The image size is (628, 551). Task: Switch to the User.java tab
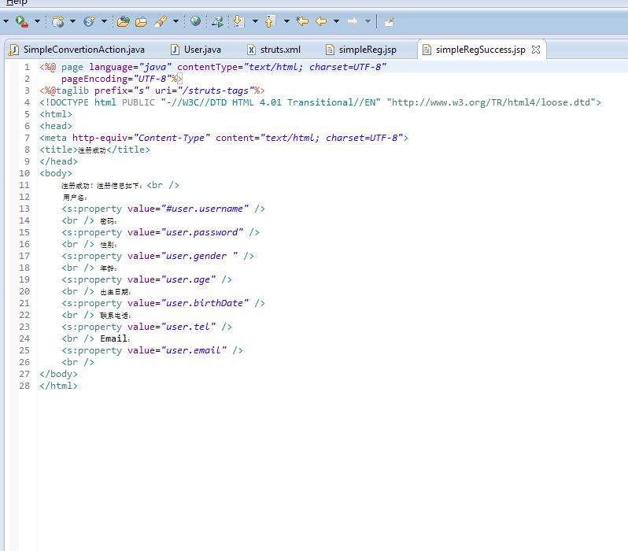point(196,50)
